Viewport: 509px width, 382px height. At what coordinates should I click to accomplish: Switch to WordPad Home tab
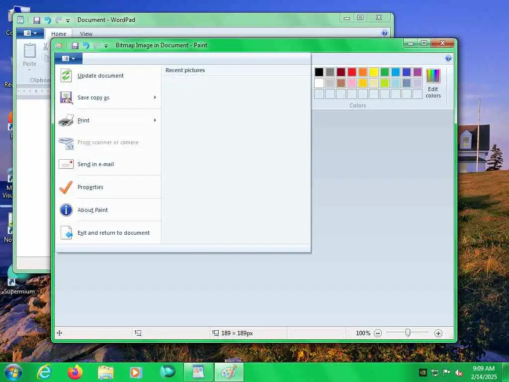tap(59, 34)
